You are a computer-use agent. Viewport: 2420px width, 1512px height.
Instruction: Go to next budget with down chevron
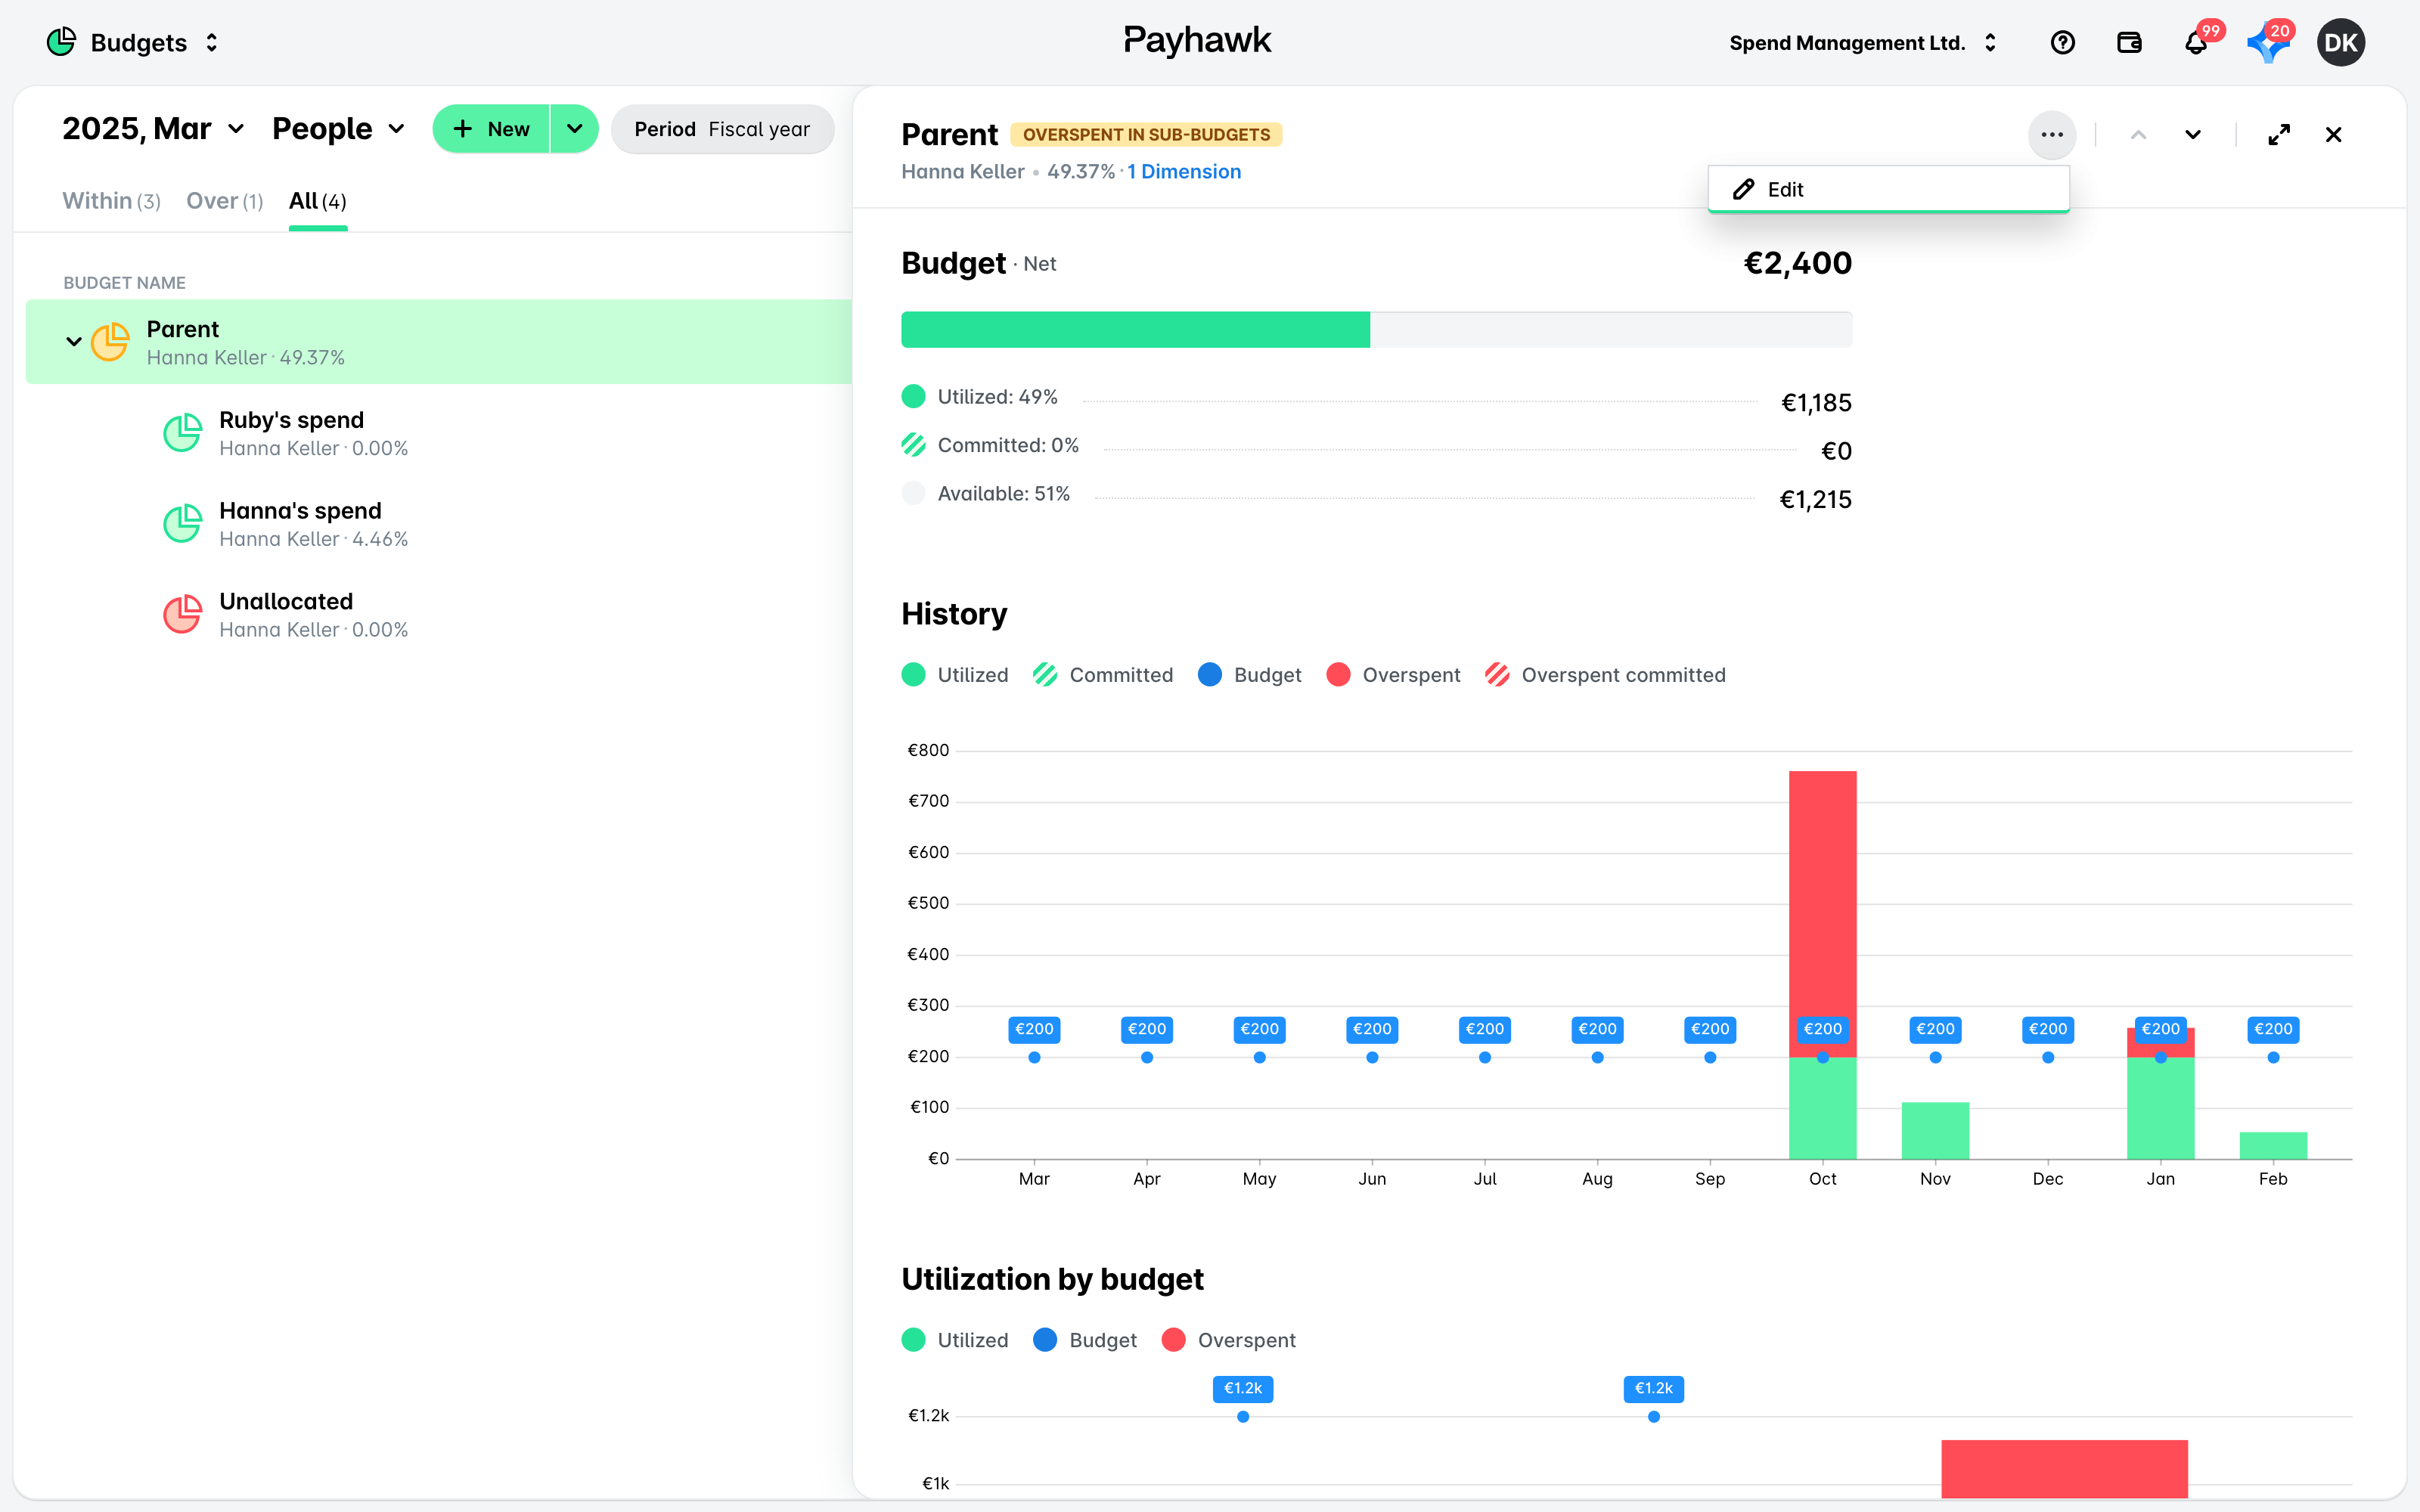point(2193,134)
